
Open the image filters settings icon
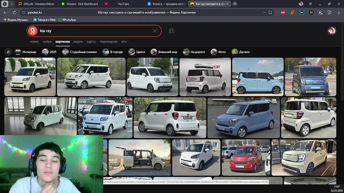(x=8, y=52)
